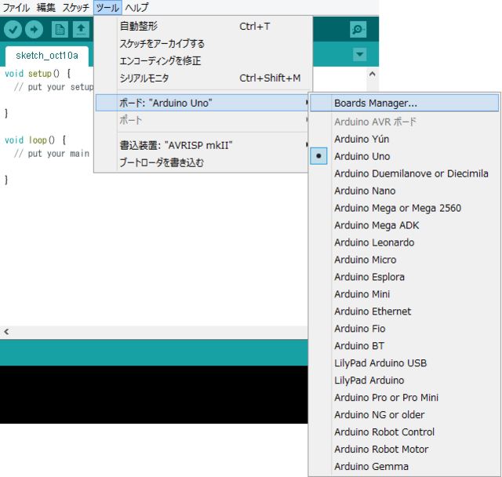Pick Arduino Gemma board
The height and width of the screenshot is (477, 502).
click(x=405, y=467)
